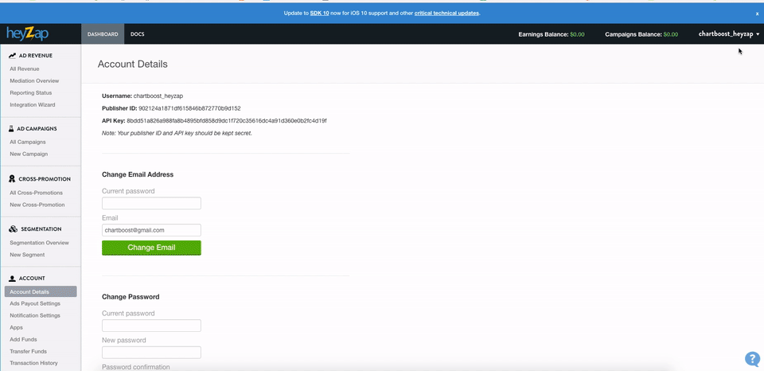Open All Cross-Promotions
Image resolution: width=764 pixels, height=371 pixels.
pyautogui.click(x=36, y=193)
